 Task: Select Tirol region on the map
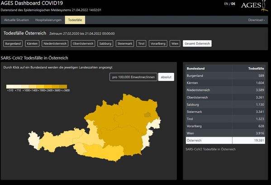pyautogui.click(x=59, y=140)
